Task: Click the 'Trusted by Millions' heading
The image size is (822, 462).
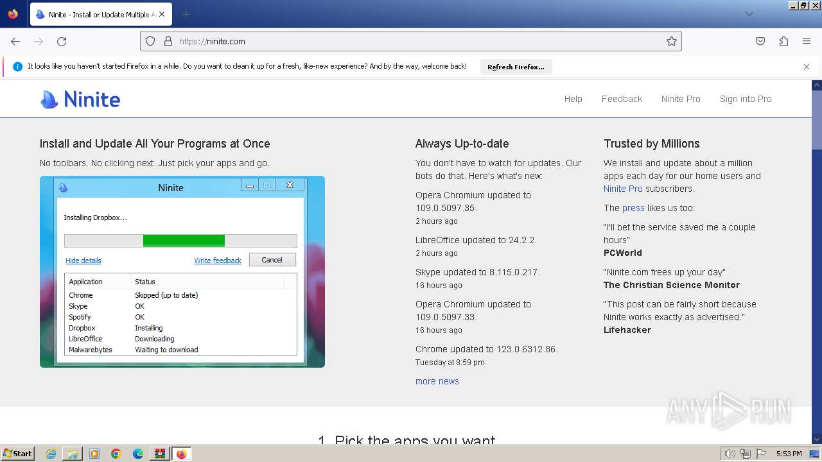Action: pos(652,144)
